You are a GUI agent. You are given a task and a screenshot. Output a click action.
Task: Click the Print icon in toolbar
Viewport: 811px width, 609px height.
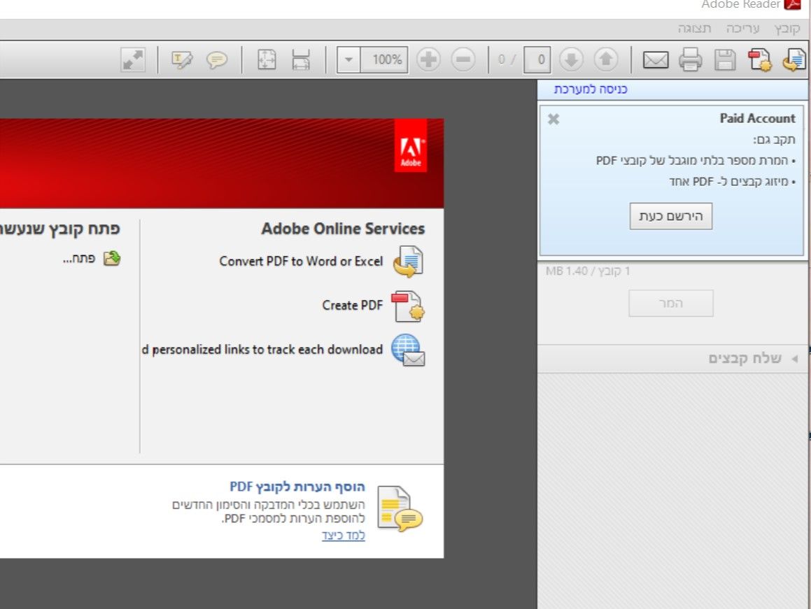pyautogui.click(x=691, y=60)
